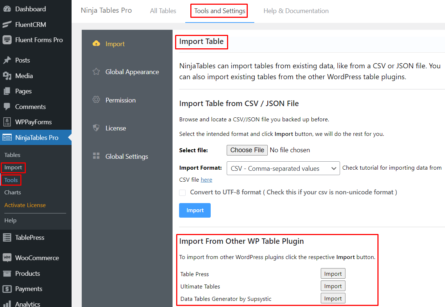The width and height of the screenshot is (445, 307).
Task: Click the blue Import button
Action: (195, 210)
